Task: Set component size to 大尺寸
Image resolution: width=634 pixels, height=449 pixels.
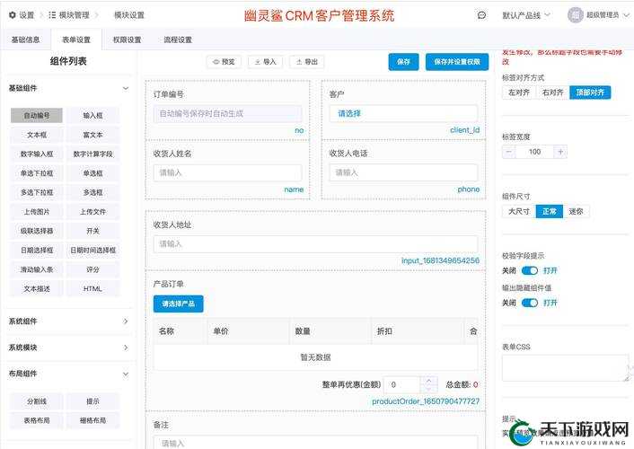Action: [519, 211]
